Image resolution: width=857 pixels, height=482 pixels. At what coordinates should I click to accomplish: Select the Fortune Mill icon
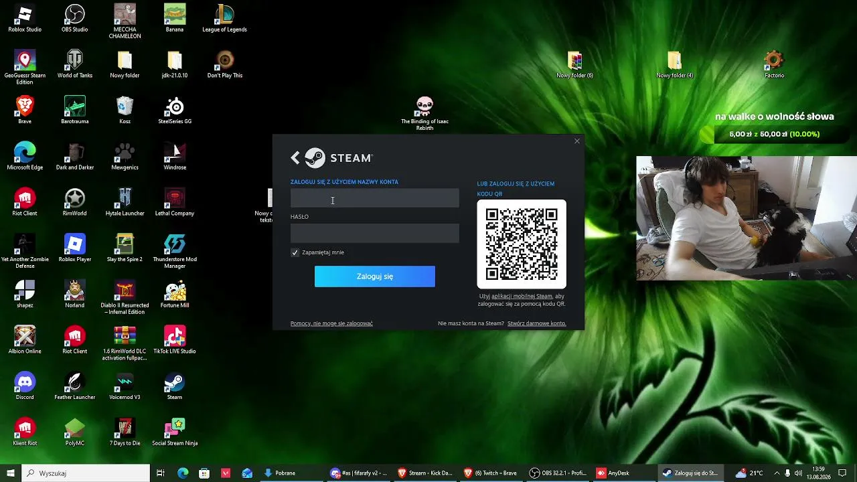(x=175, y=295)
